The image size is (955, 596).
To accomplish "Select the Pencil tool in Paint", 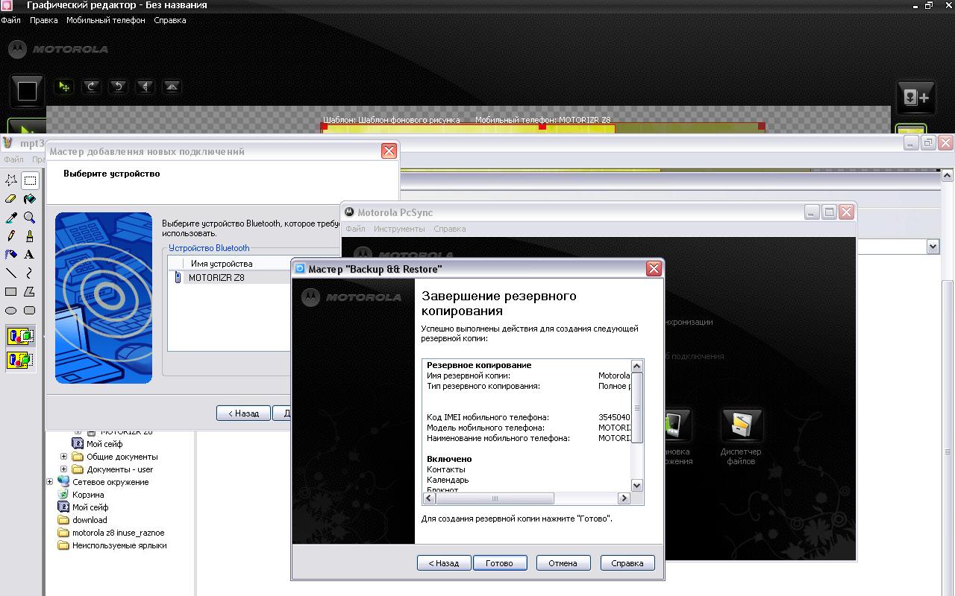I will 11,236.
